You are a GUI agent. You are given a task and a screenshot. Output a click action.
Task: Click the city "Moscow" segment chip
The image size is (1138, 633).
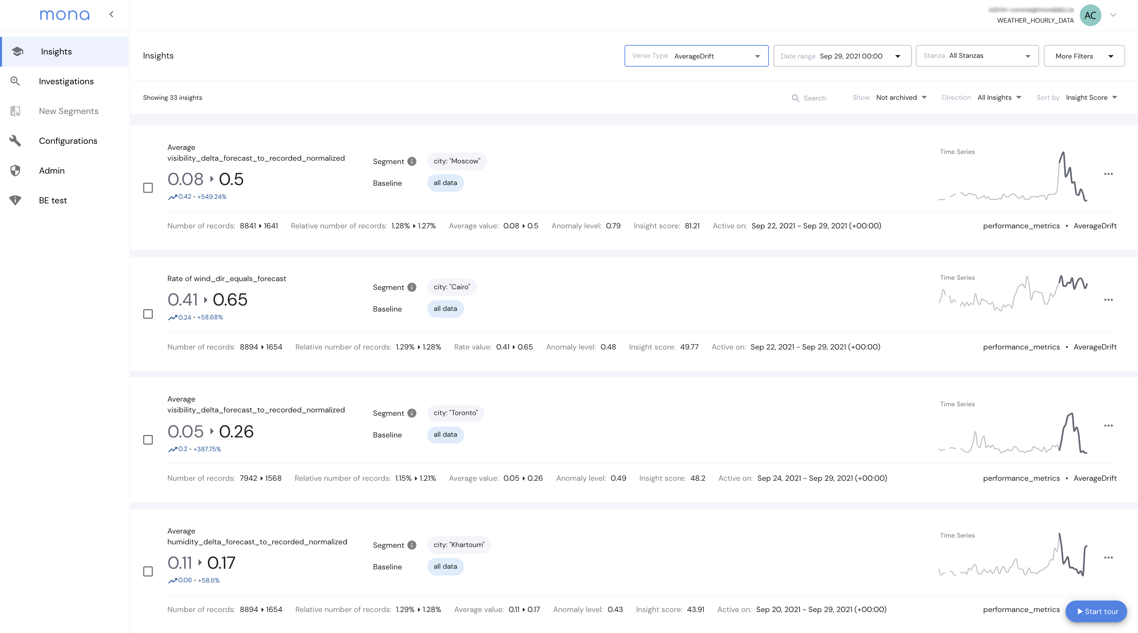pyautogui.click(x=457, y=161)
